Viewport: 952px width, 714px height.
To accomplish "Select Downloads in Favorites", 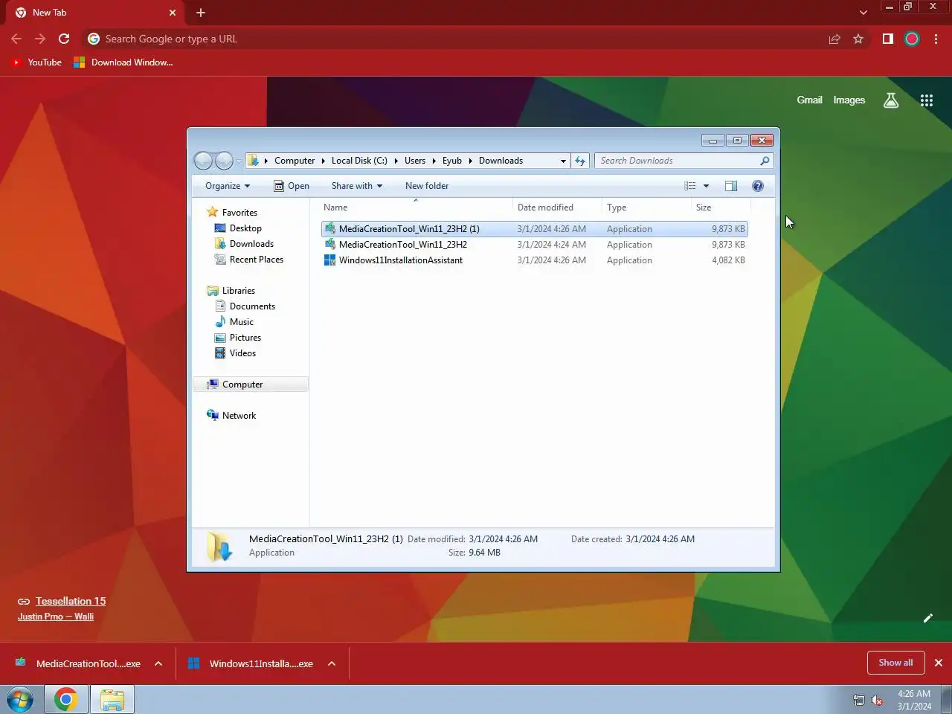I will pyautogui.click(x=251, y=244).
